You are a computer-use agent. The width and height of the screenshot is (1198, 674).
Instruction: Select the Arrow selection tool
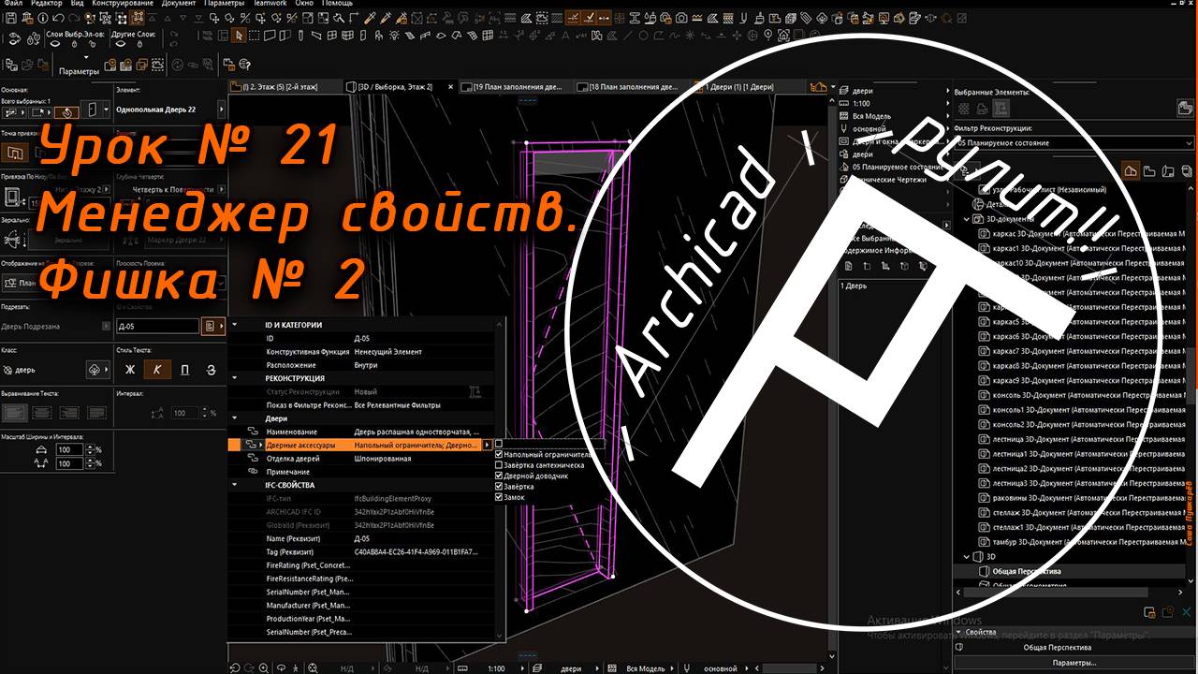click(240, 36)
